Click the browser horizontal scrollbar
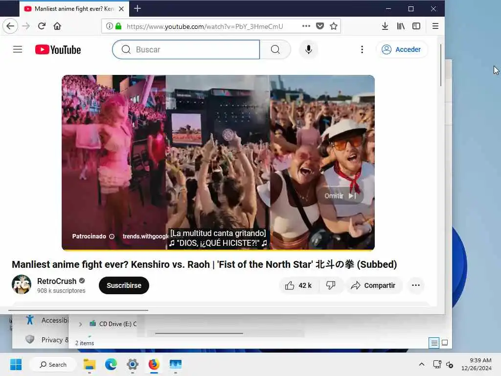This screenshot has height=376, width=501. pos(78,310)
